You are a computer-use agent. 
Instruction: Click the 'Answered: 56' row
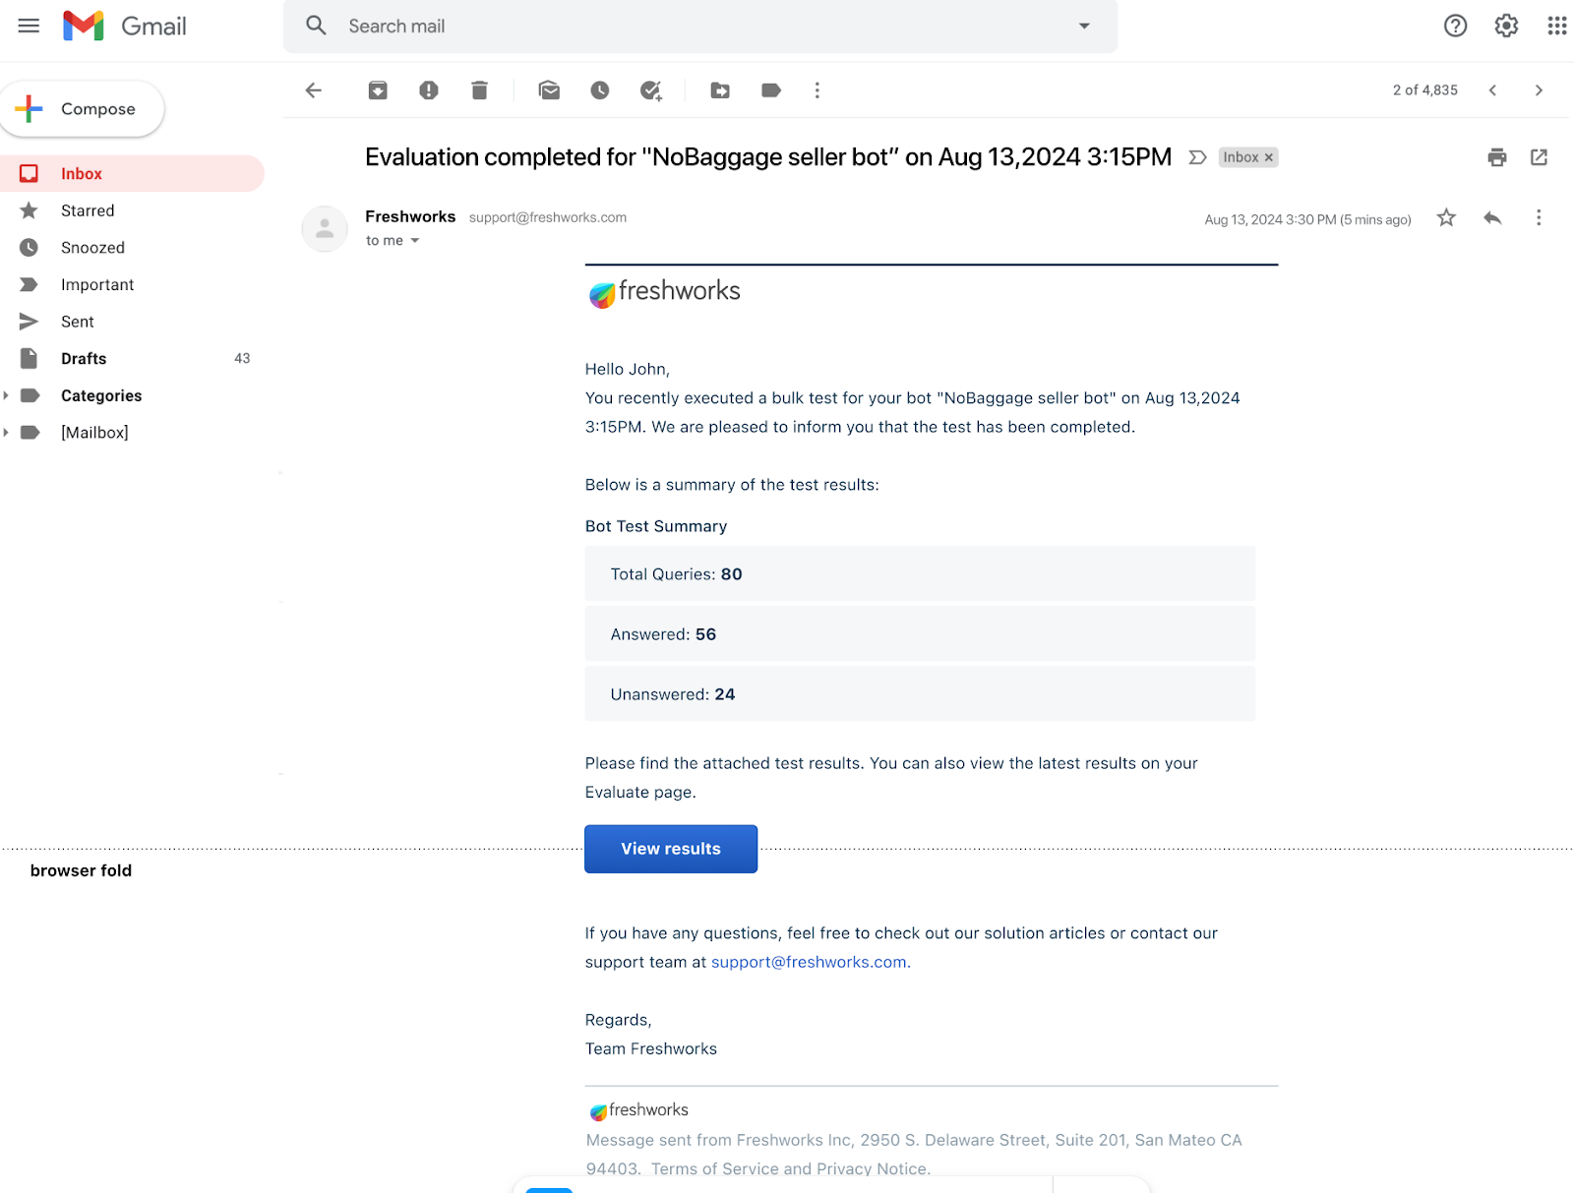[x=920, y=634]
